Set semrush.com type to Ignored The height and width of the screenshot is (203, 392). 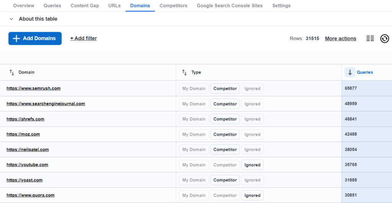[252, 88]
